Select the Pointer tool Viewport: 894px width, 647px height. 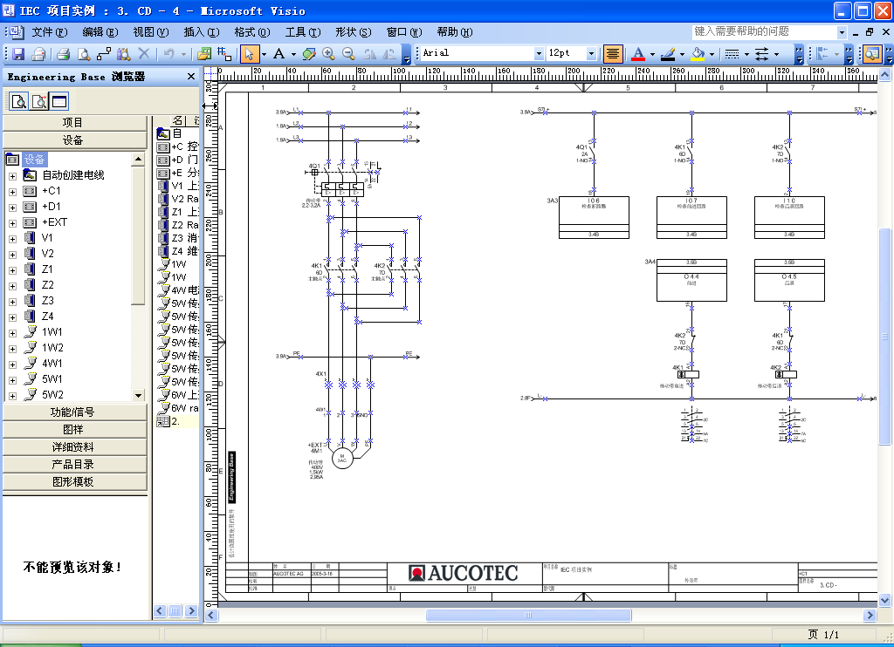point(249,54)
